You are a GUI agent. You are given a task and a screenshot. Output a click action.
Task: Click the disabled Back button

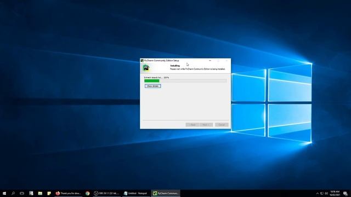click(192, 125)
